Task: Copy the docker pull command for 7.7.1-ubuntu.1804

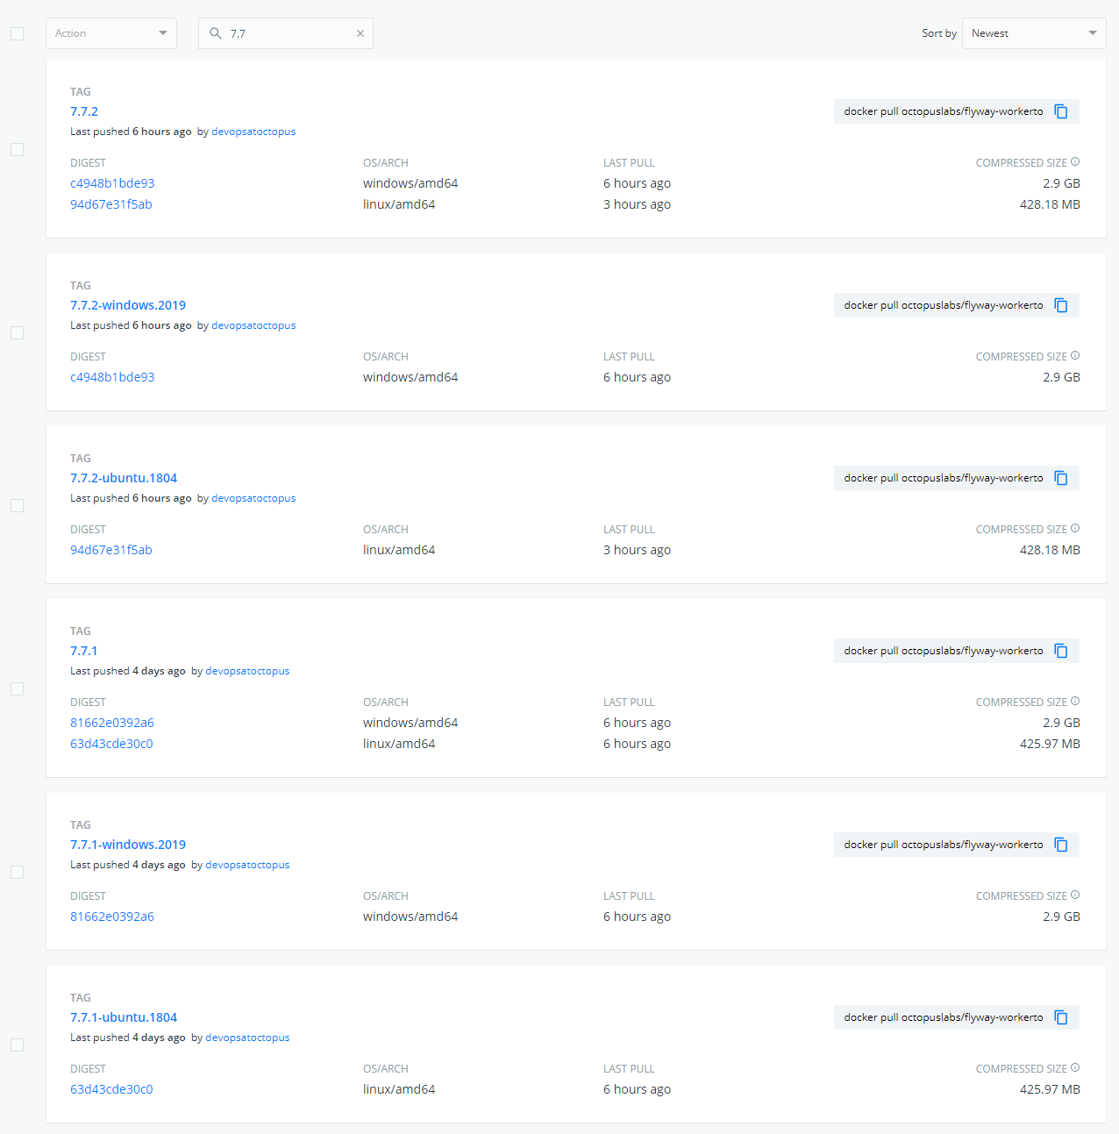Action: click(x=1061, y=1017)
